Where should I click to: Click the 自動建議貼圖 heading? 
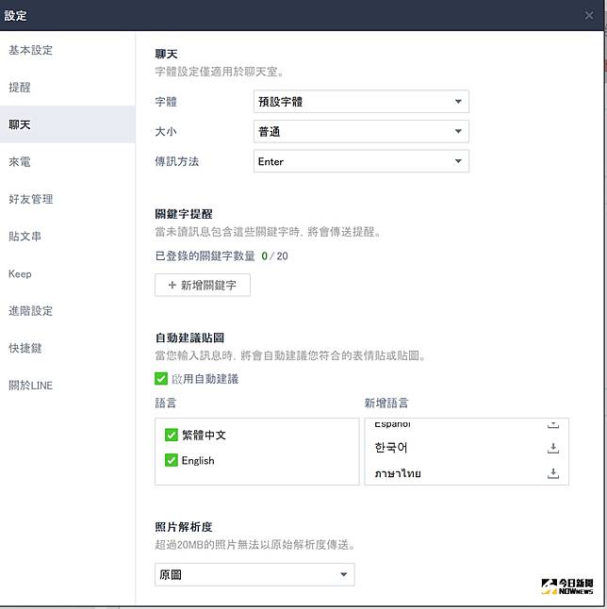click(189, 337)
